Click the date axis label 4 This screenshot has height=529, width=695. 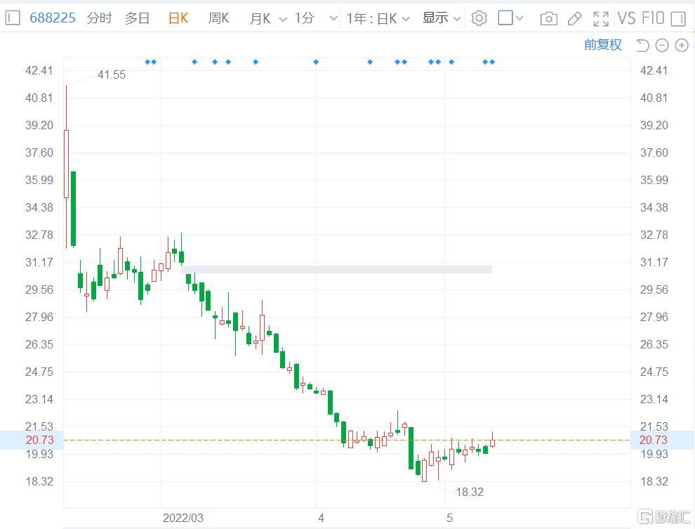(321, 518)
